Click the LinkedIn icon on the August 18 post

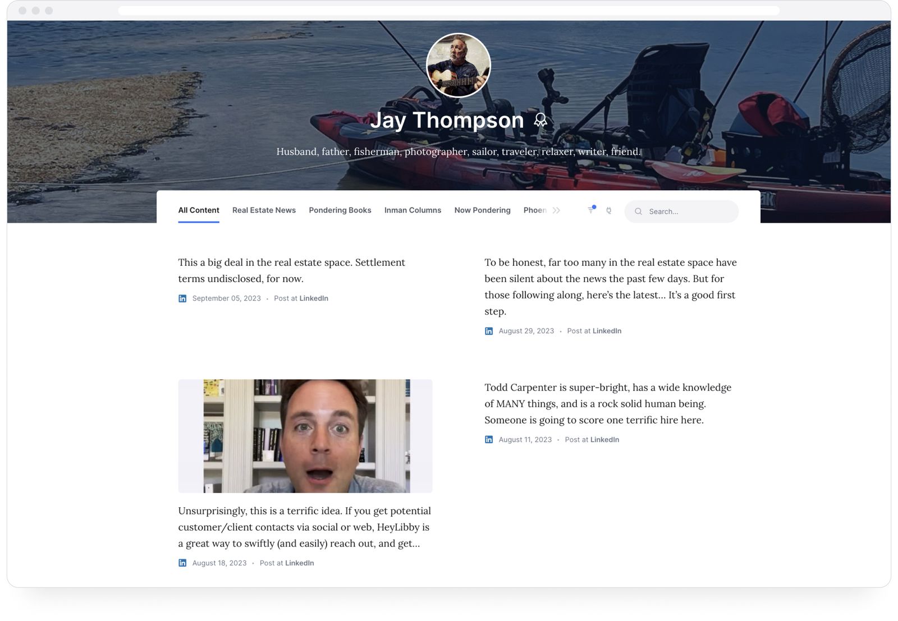(x=182, y=563)
